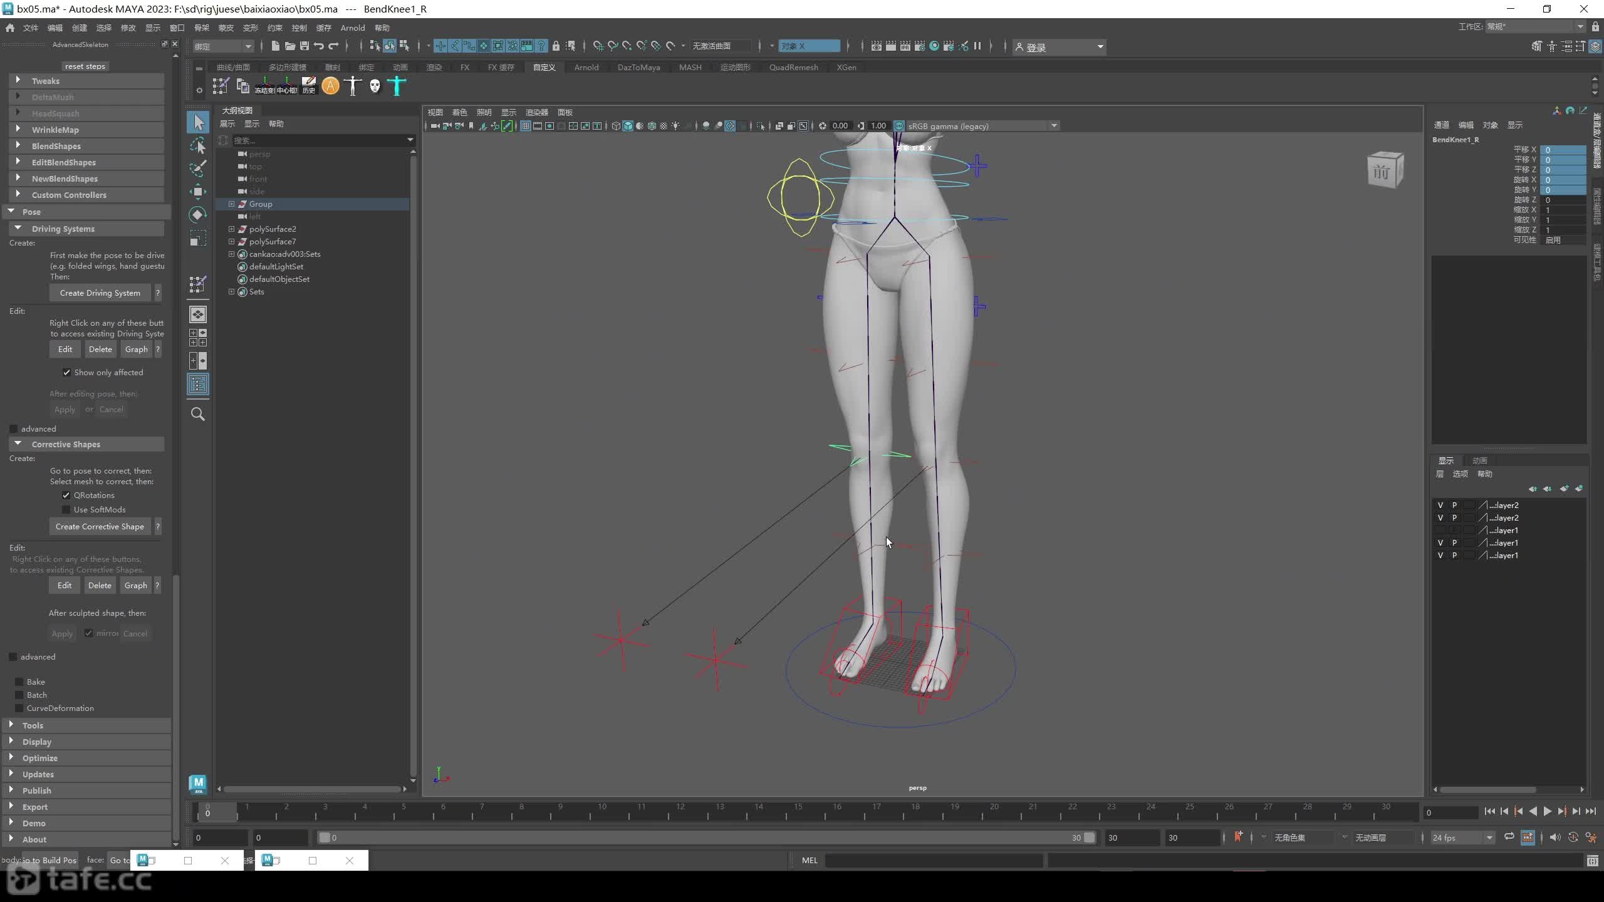The image size is (1604, 902).
Task: Click Create Corrective Shape button
Action: pos(100,526)
